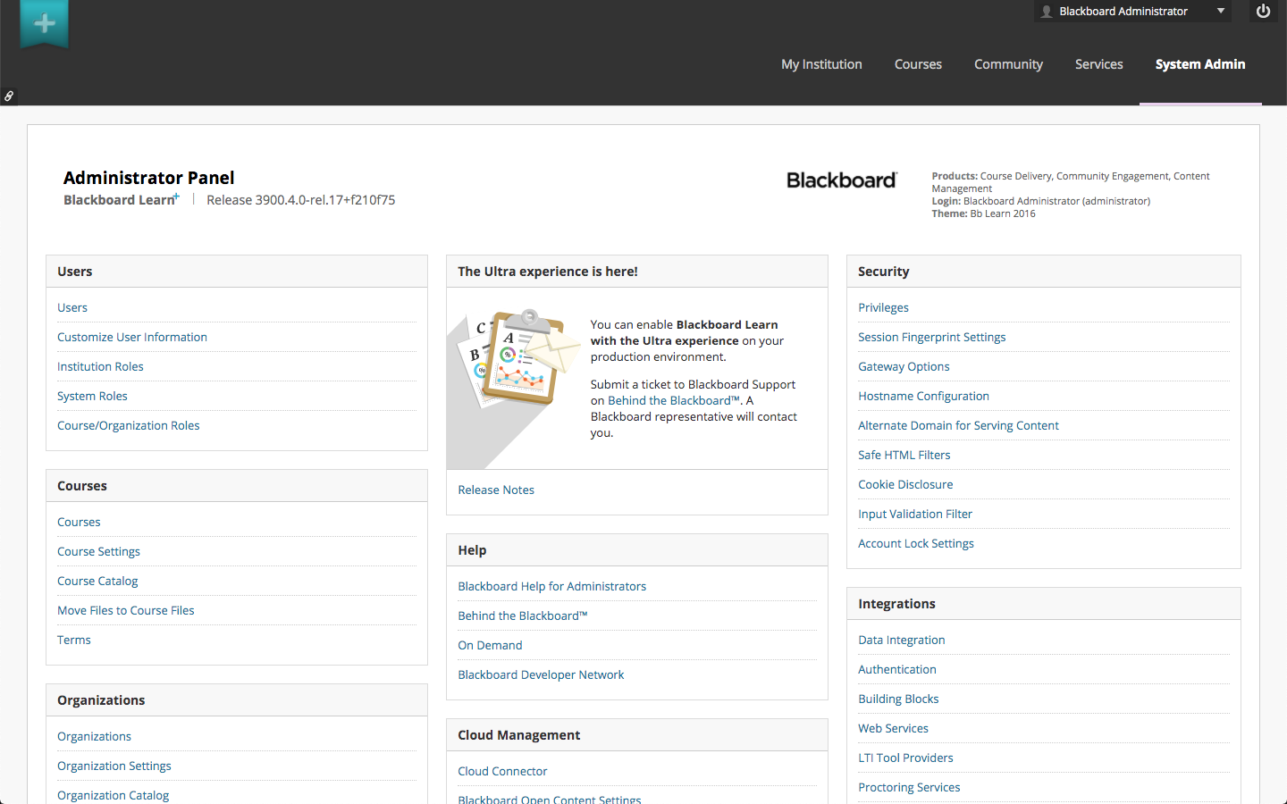Click the teal plus tab icon

[x=45, y=24]
